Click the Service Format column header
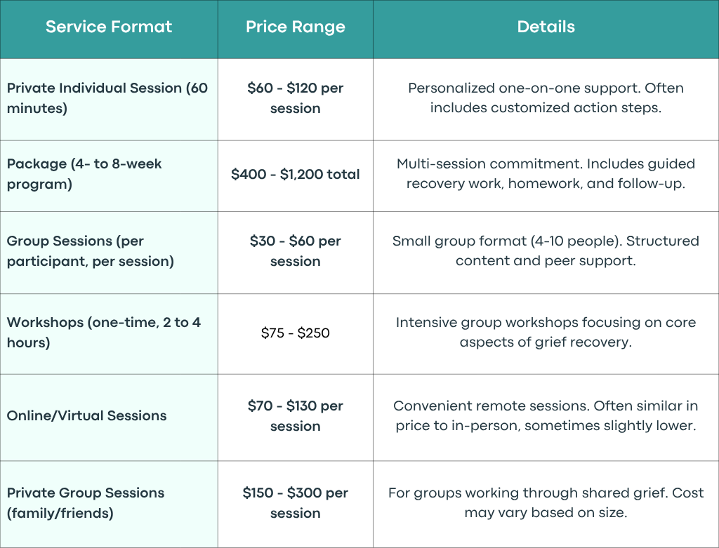Image resolution: width=719 pixels, height=548 pixels. pos(109,27)
